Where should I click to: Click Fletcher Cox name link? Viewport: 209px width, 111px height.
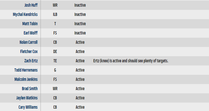click(29, 52)
